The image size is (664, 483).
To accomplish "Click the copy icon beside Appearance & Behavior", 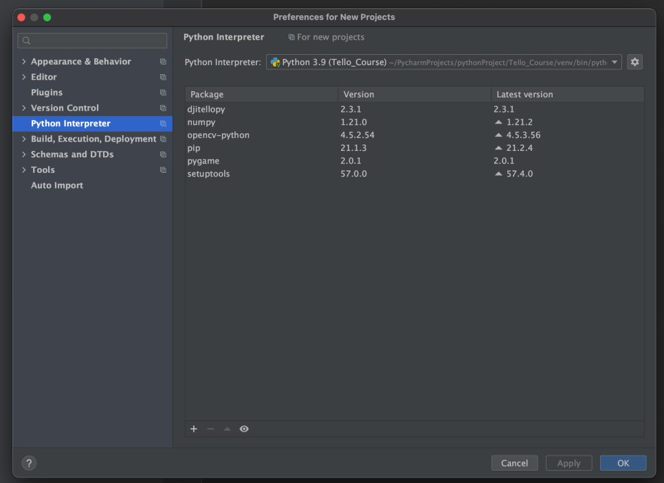I will pyautogui.click(x=163, y=62).
